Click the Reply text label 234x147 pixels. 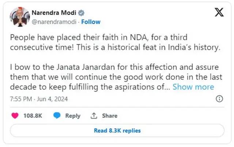(73, 116)
